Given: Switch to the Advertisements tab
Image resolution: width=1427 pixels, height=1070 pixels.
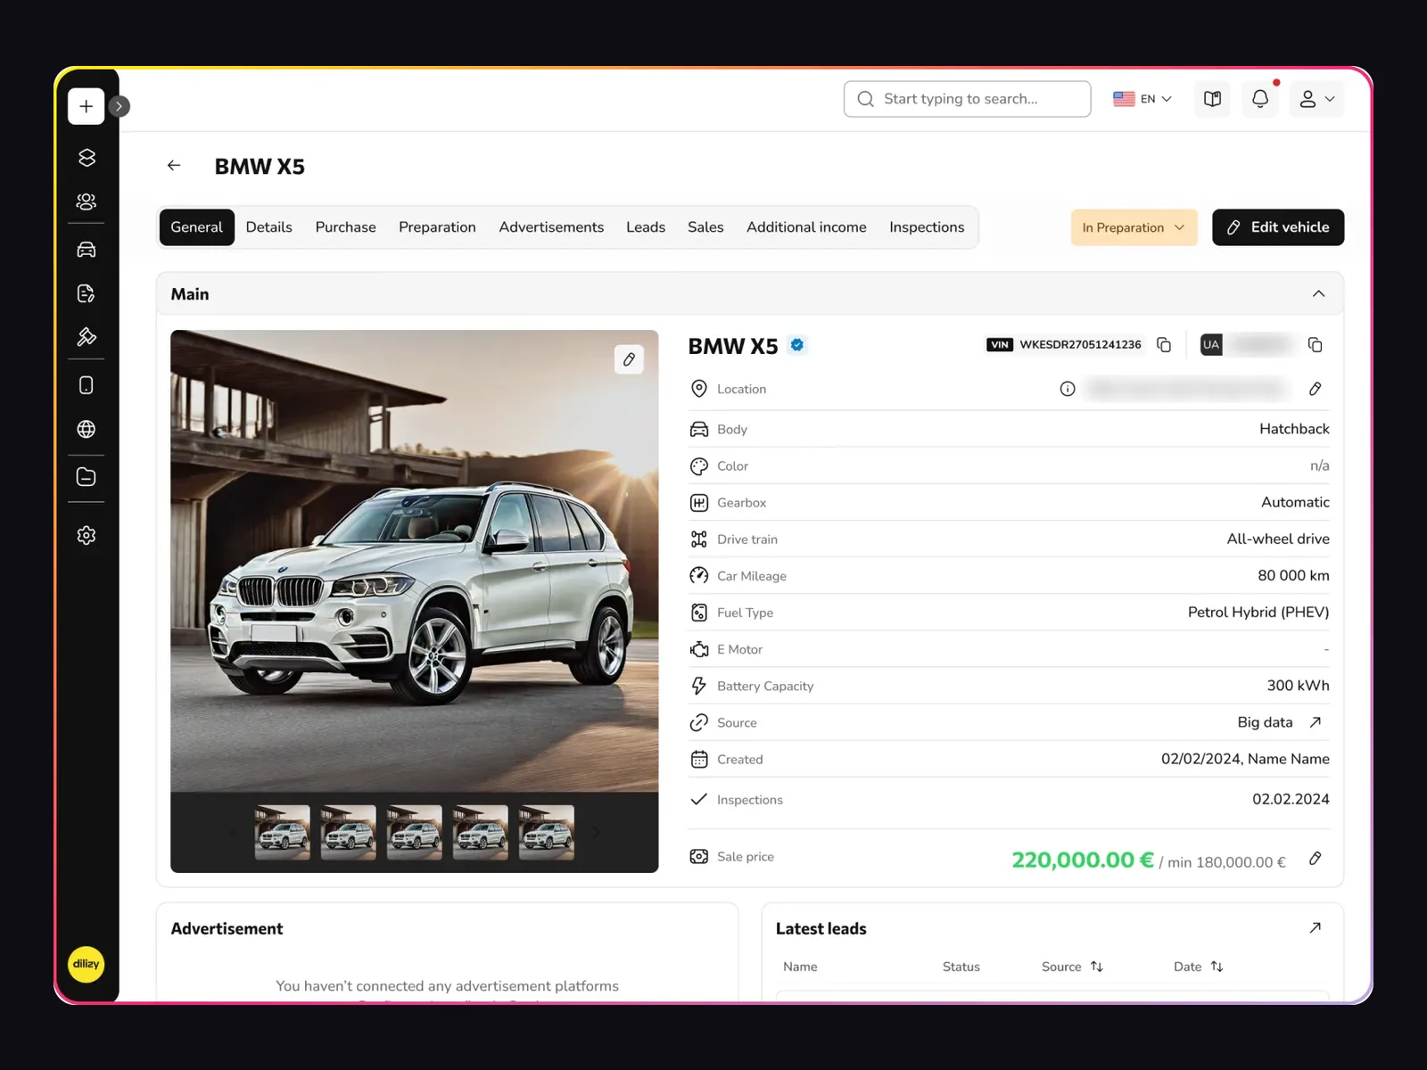Looking at the screenshot, I should (551, 227).
